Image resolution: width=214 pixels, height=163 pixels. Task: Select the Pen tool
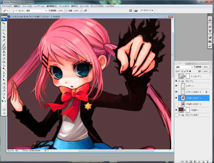coord(4,73)
